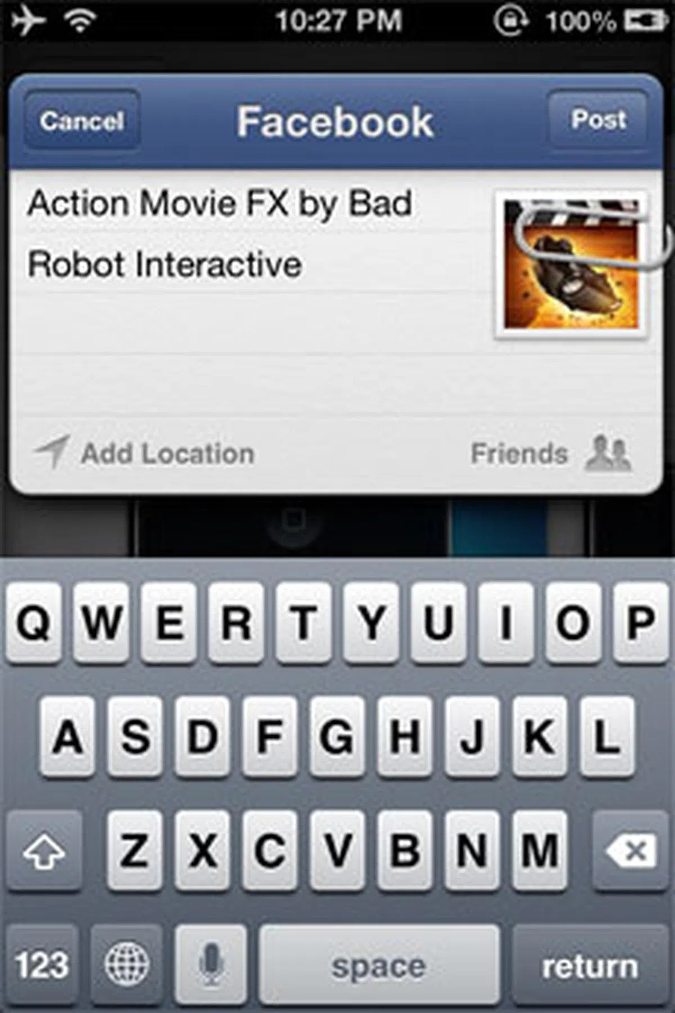The image size is (675, 1013).
Task: Tap the Add Location arrow icon
Action: [x=52, y=452]
